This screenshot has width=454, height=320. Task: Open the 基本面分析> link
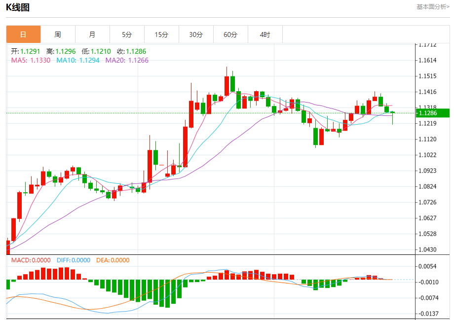[x=433, y=6]
